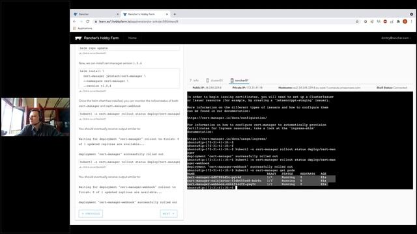
Task: Click the first kubectl rollout status code block
Action: [129, 114]
